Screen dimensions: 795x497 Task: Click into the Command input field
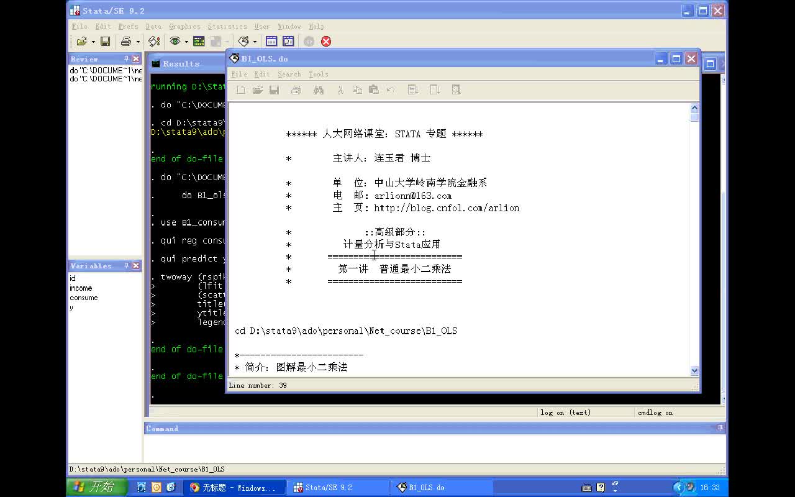pos(435,448)
